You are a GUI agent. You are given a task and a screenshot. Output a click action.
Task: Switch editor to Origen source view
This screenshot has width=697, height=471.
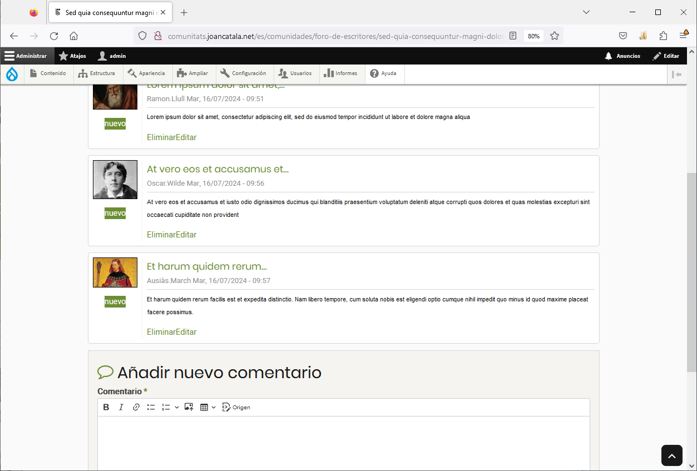[236, 407]
